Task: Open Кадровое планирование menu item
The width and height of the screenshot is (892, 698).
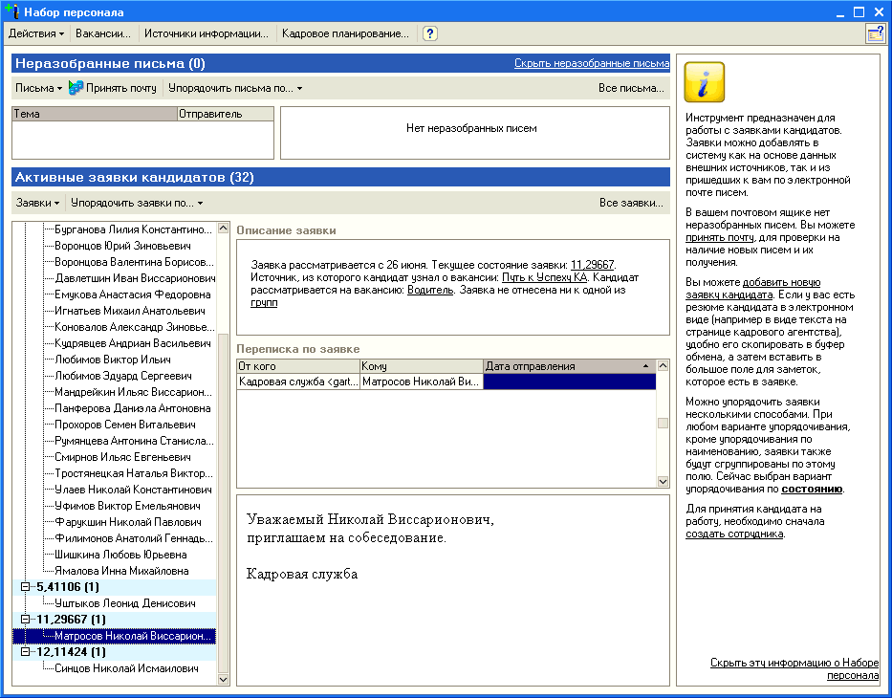Action: tap(345, 33)
